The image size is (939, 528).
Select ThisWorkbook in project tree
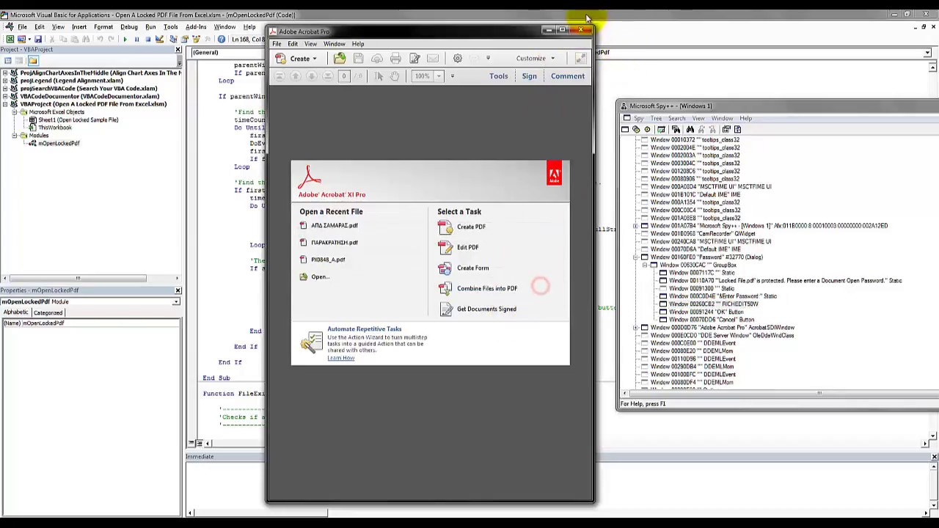55,128
